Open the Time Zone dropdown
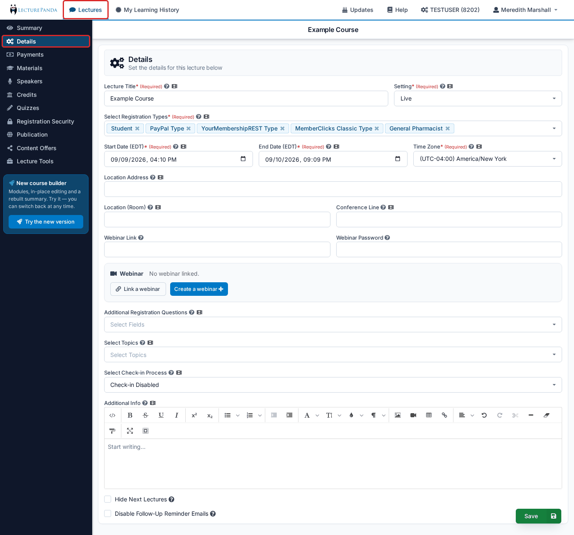The height and width of the screenshot is (535, 574). [487, 159]
